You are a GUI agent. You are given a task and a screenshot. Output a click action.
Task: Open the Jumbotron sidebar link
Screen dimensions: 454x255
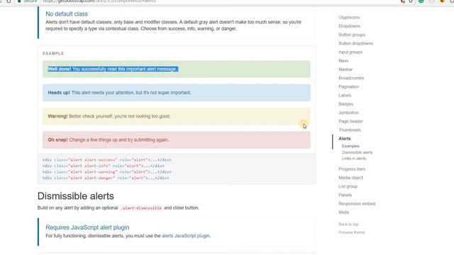click(x=348, y=113)
